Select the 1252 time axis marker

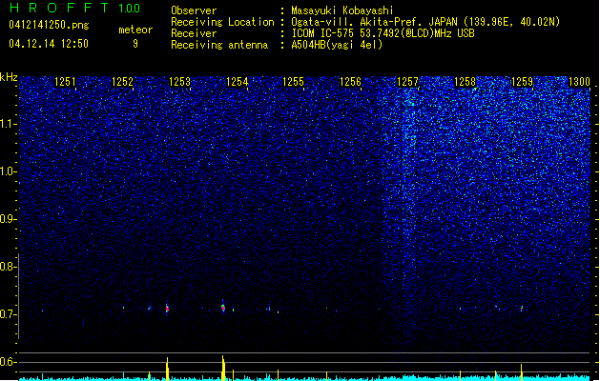(x=122, y=82)
